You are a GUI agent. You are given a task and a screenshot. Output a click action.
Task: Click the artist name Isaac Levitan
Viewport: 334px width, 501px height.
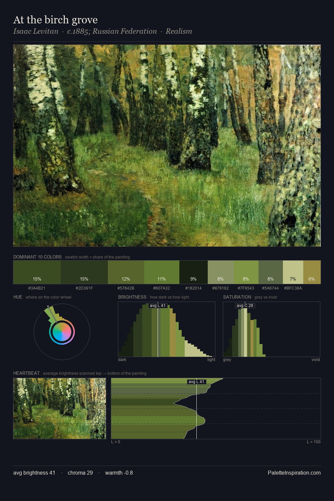(36, 31)
